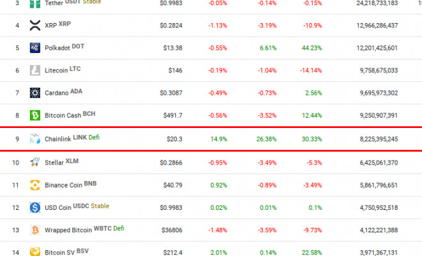Click the Wrapped Bitcoin logo icon
422x256 pixels.
click(35, 230)
